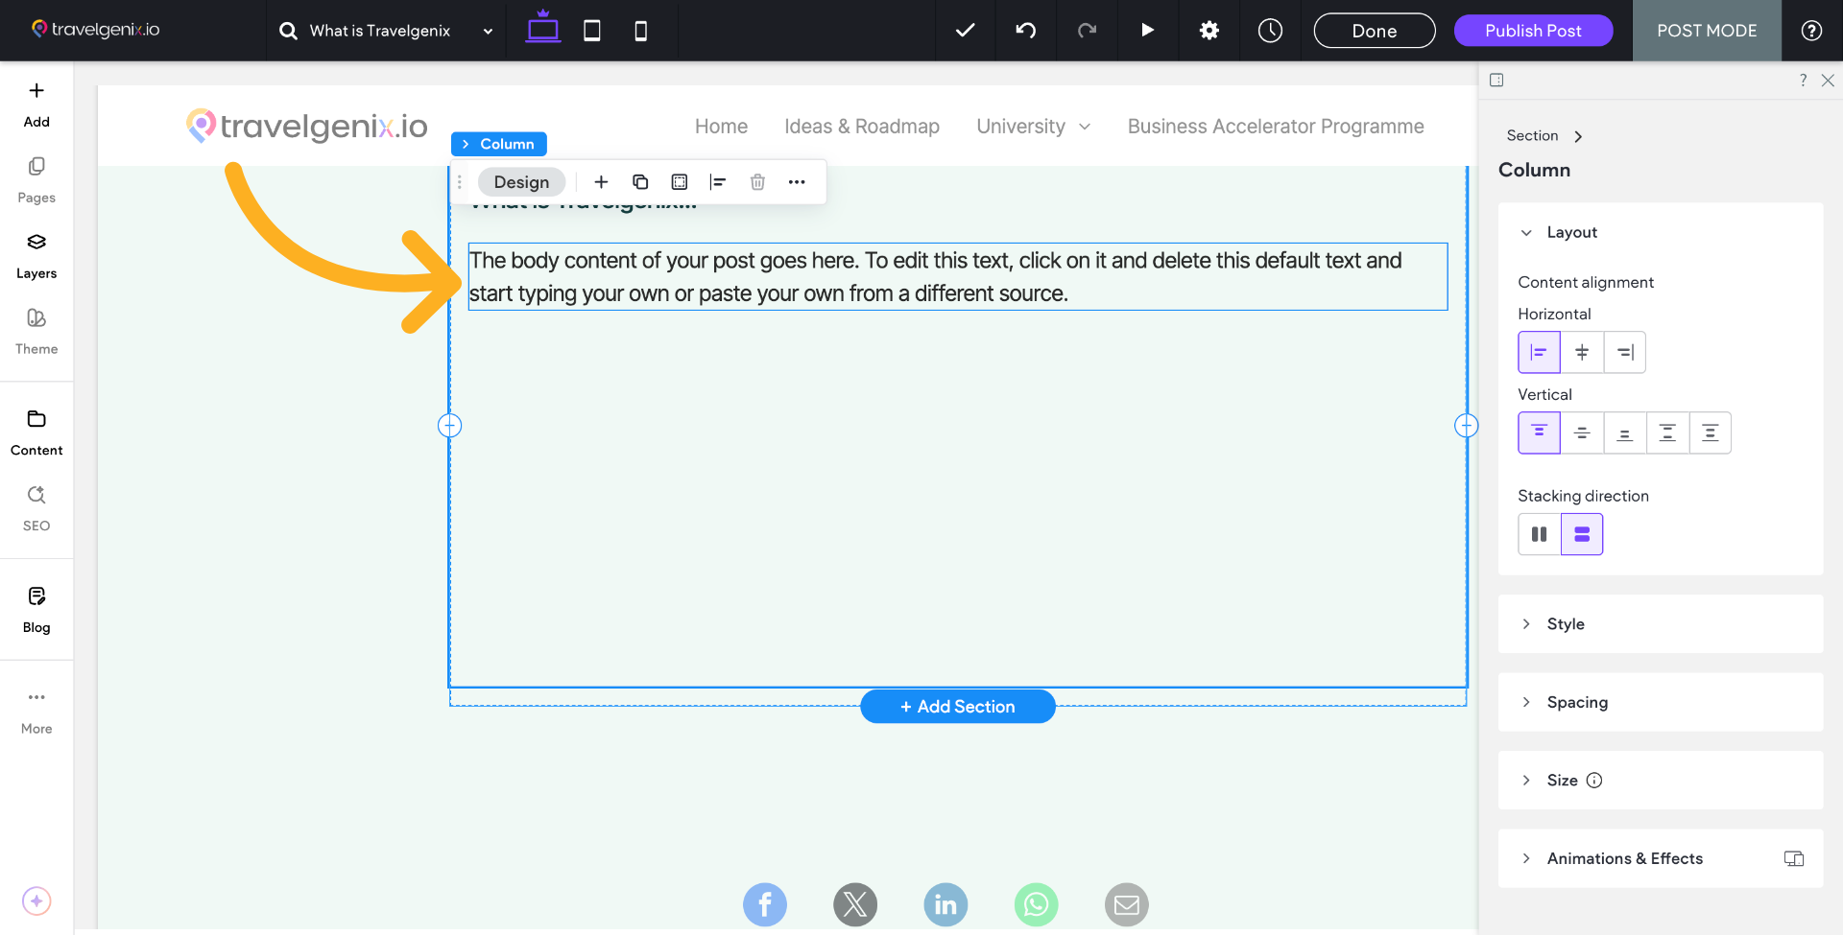
Task: Click the Add Section button
Action: pos(957,707)
